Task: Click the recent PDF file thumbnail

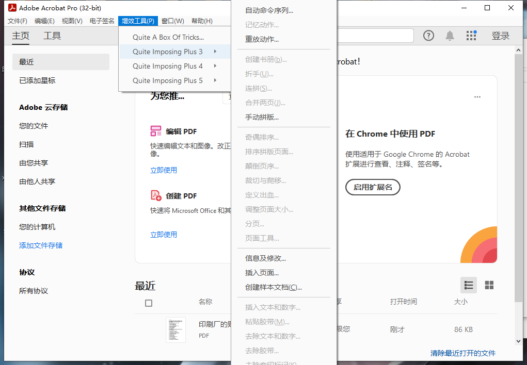Action: pos(175,330)
